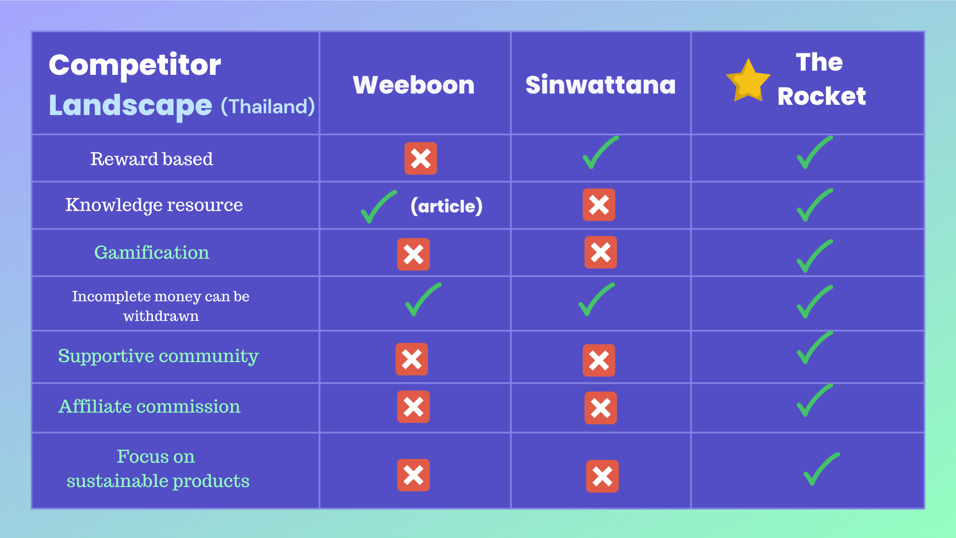Click The Rocket's check for Affiliate commission

pos(814,400)
